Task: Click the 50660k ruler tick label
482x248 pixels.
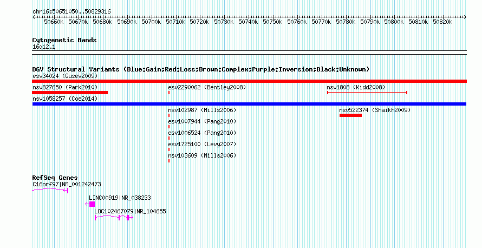Action: coord(54,22)
